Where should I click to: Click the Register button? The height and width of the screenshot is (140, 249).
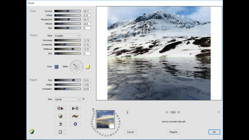[x=173, y=132]
